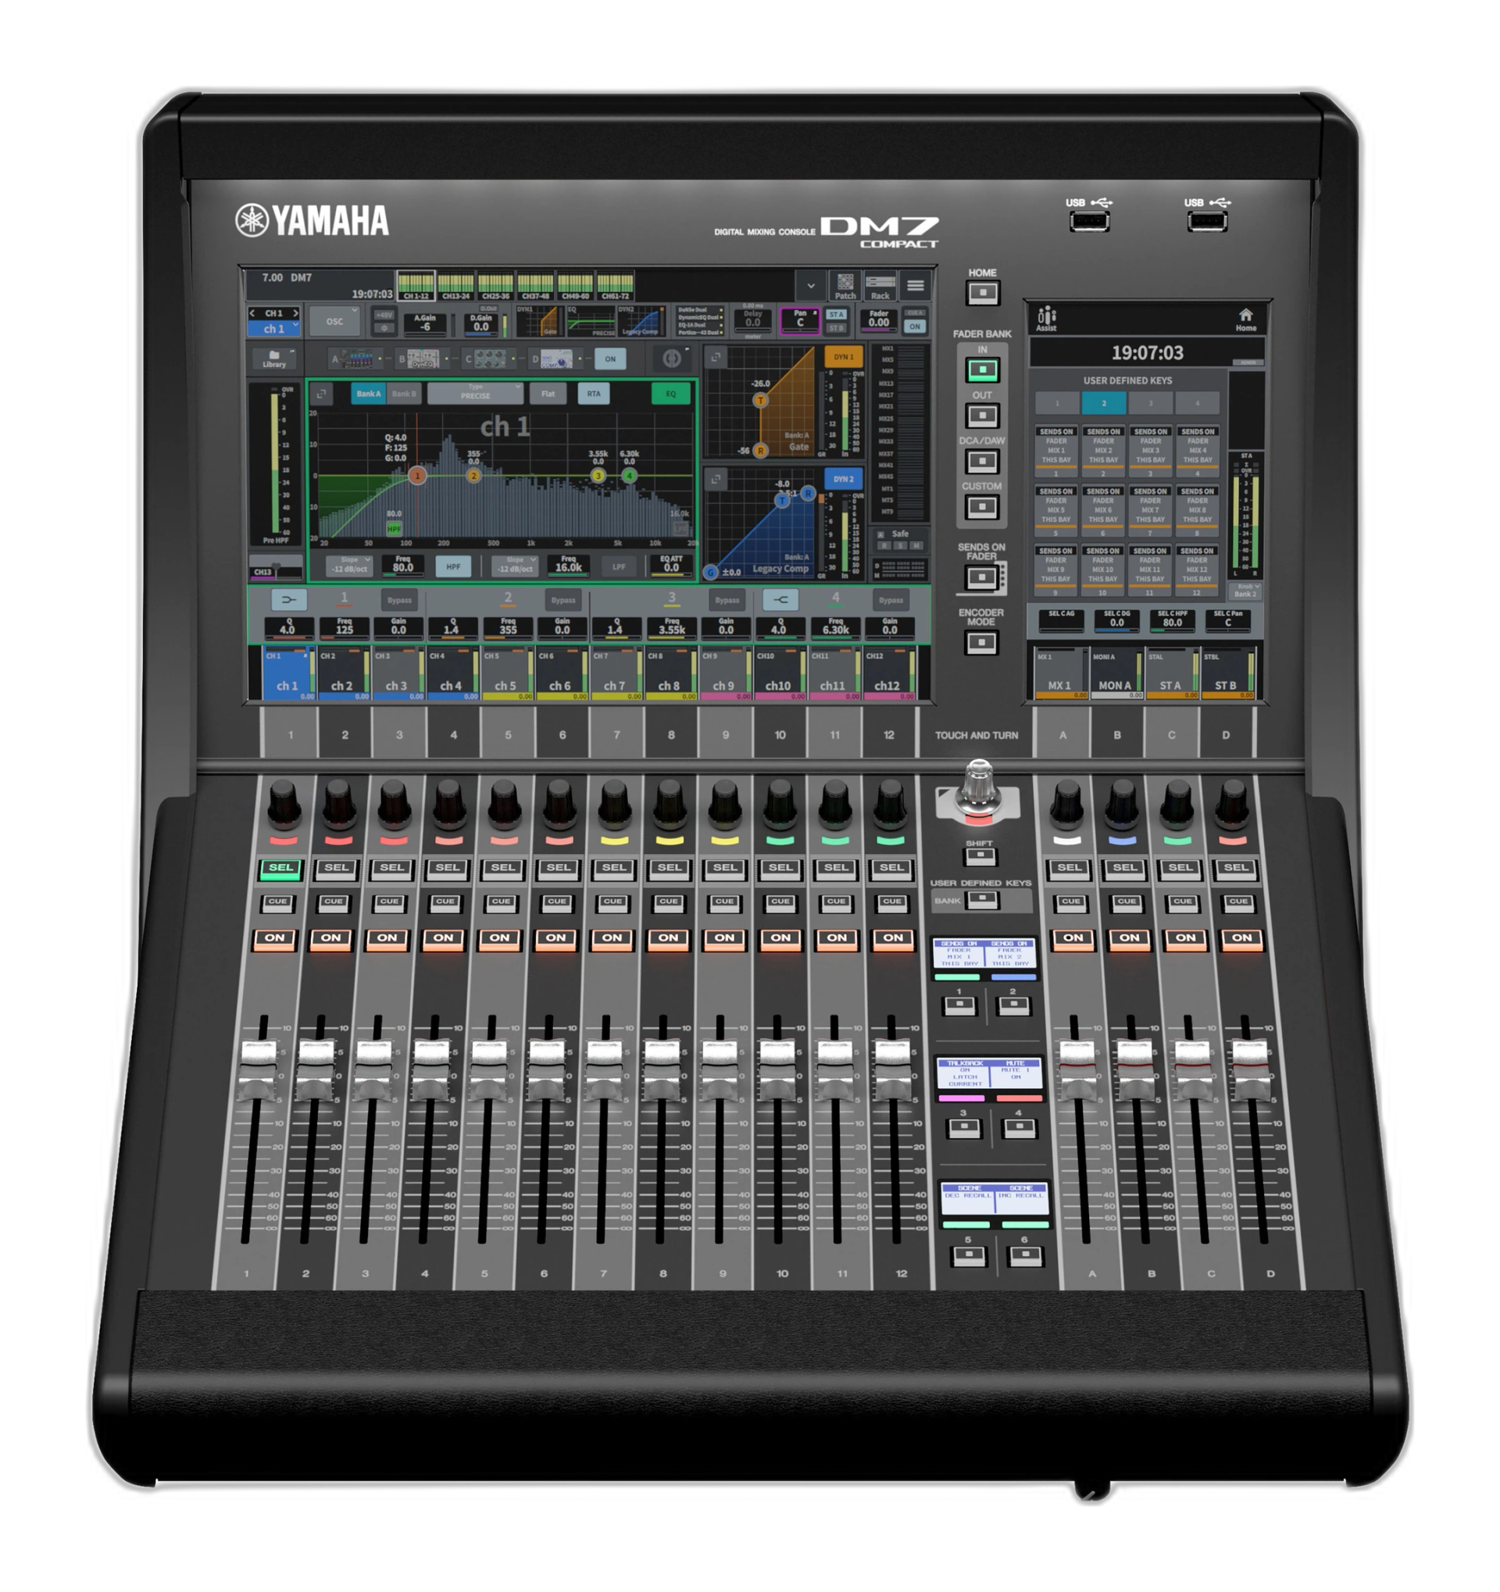
Task: Open the ch 1 channel name dropdown
Action: tap(273, 328)
